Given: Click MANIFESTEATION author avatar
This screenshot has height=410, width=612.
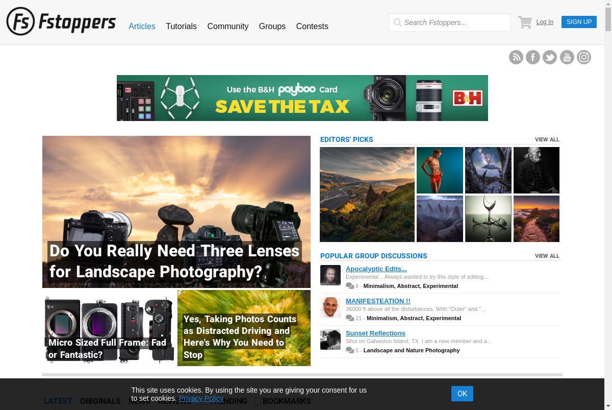Looking at the screenshot, I should pos(330,307).
